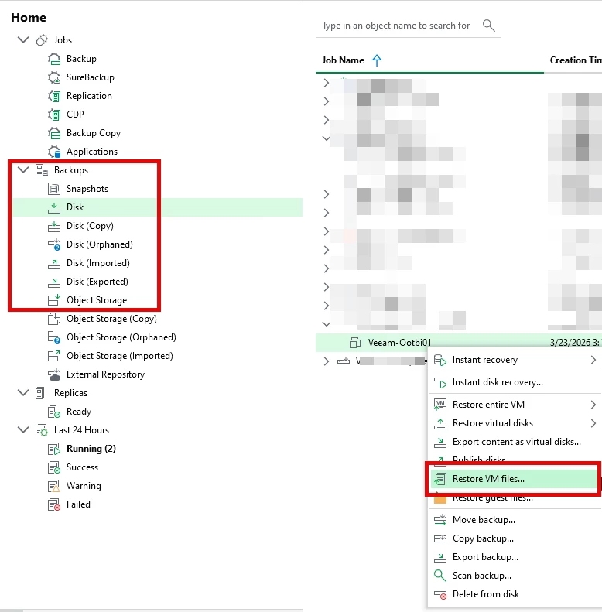Open the Instant recovery submenu arrow

[x=593, y=360]
